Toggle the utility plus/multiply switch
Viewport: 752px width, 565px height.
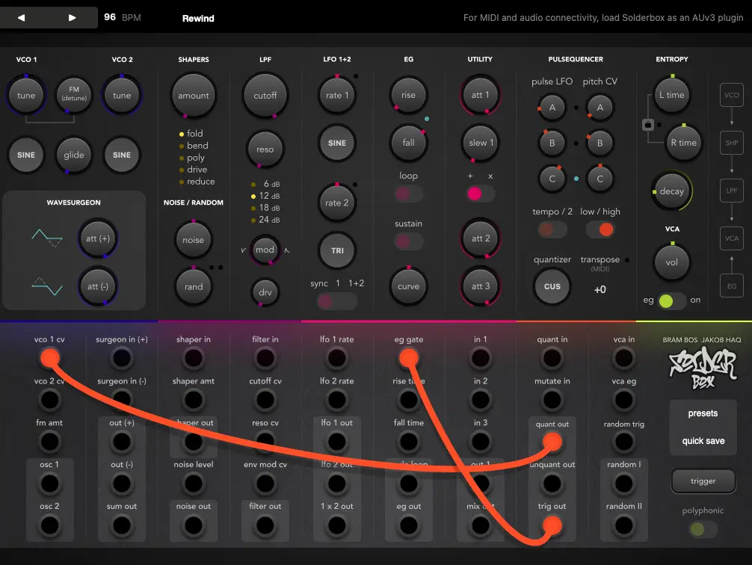[481, 194]
